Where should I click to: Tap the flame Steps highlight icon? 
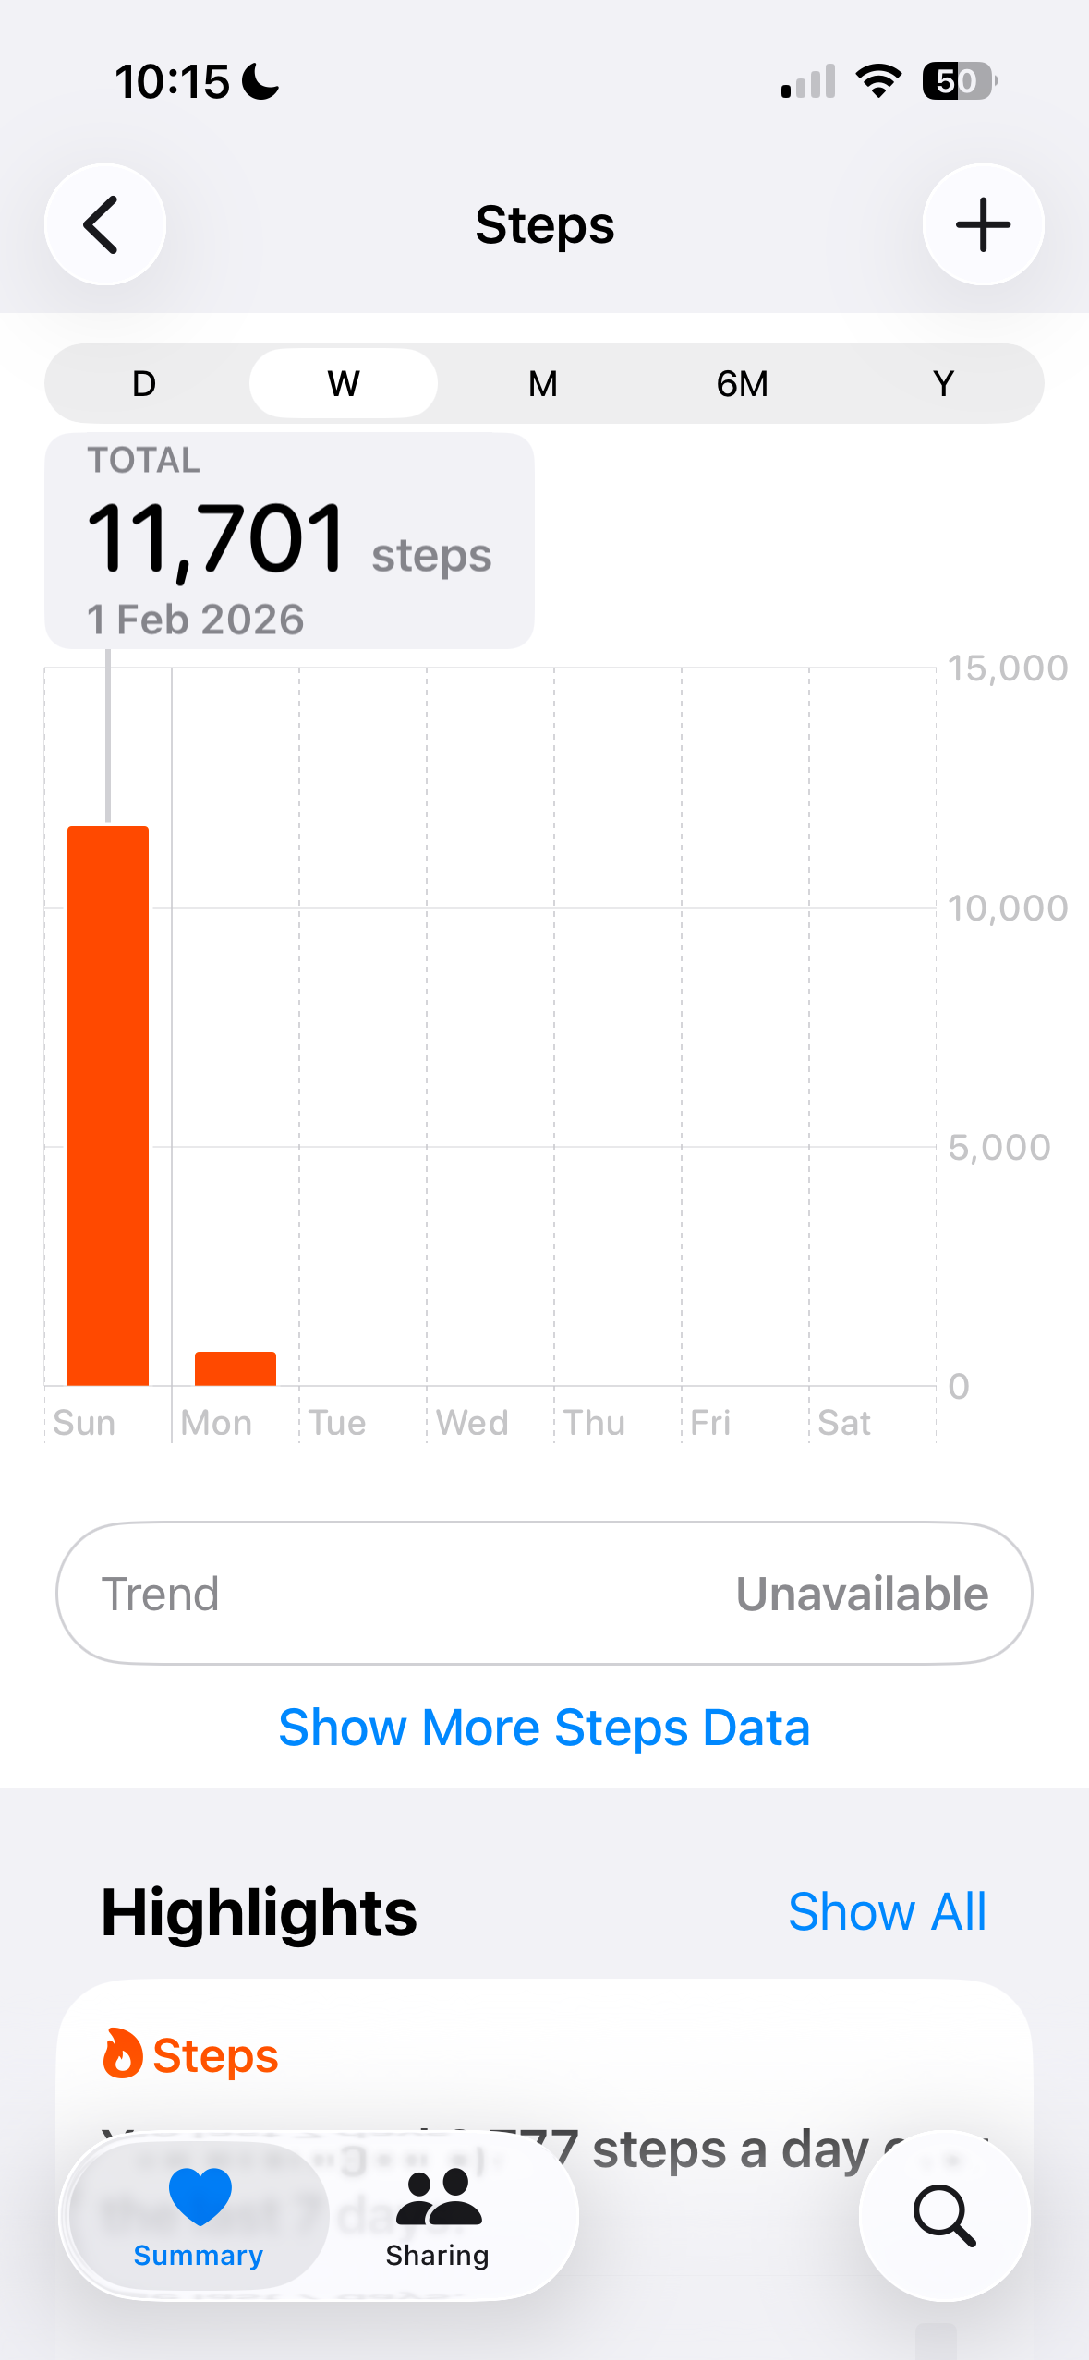coord(122,2054)
